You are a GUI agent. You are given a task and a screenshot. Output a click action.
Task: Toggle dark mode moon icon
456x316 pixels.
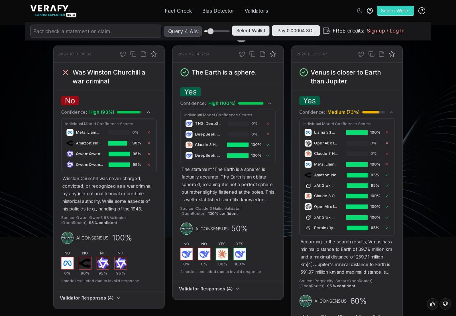click(x=360, y=11)
